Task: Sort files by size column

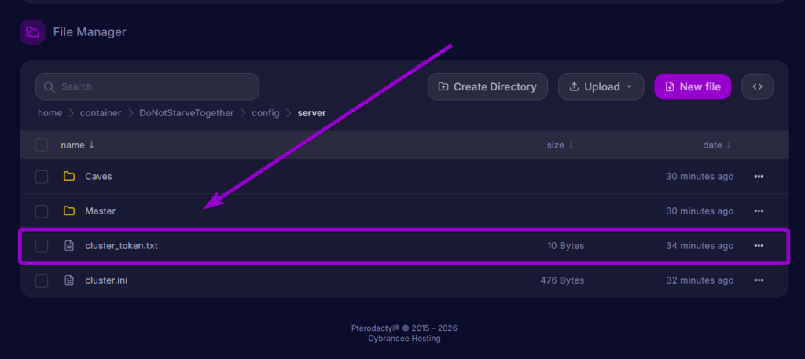Action: tap(560, 145)
